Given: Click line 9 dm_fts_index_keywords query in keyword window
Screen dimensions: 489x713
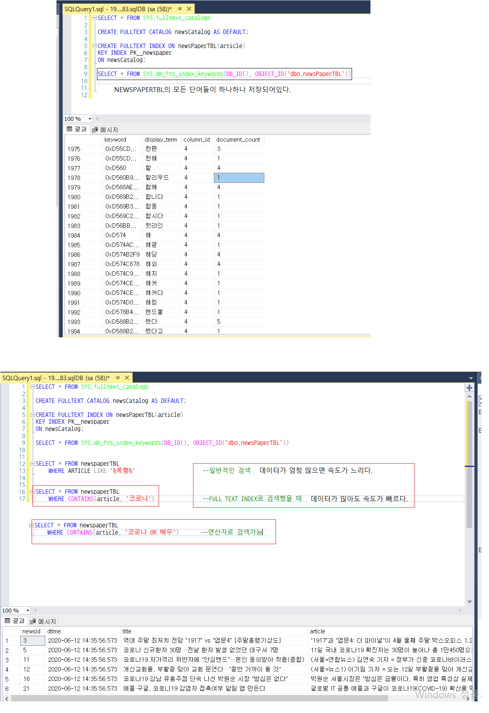Looking at the screenshot, I should pyautogui.click(x=224, y=74).
